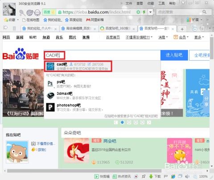
Task: Open downloads with green arrow 下载
Action: click(x=155, y=176)
